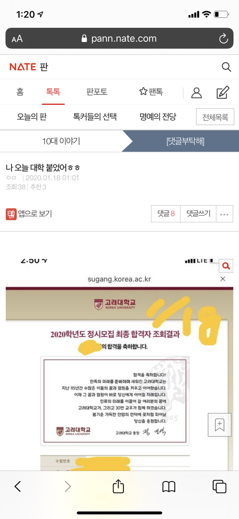
Task: Click the 전체목록 button
Action: tap(215, 117)
